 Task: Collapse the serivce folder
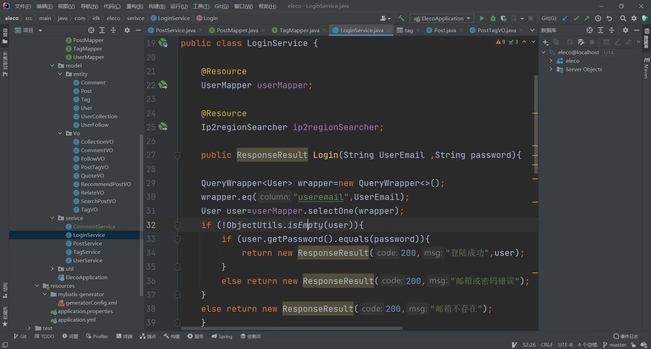[52, 218]
